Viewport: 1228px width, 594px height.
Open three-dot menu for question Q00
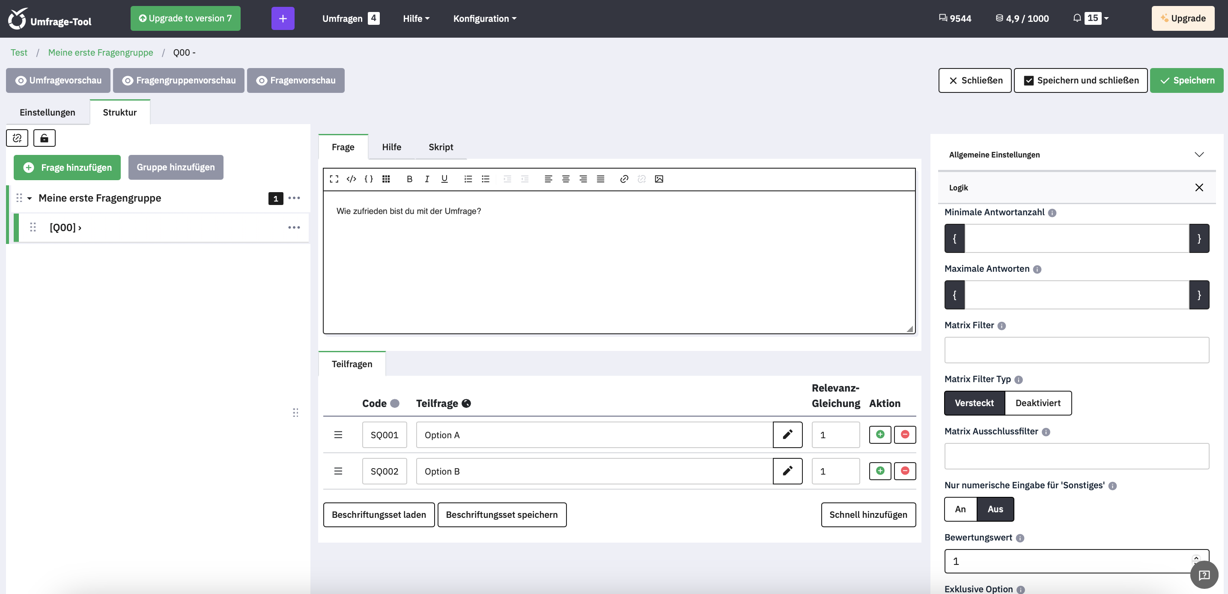[294, 228]
